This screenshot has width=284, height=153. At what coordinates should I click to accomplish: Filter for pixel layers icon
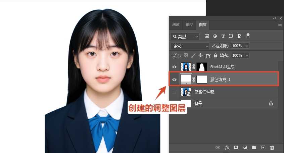click(207, 36)
